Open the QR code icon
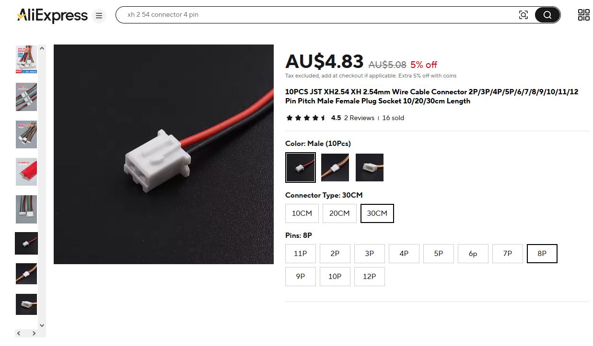Image resolution: width=593 pixels, height=346 pixels. (x=583, y=15)
